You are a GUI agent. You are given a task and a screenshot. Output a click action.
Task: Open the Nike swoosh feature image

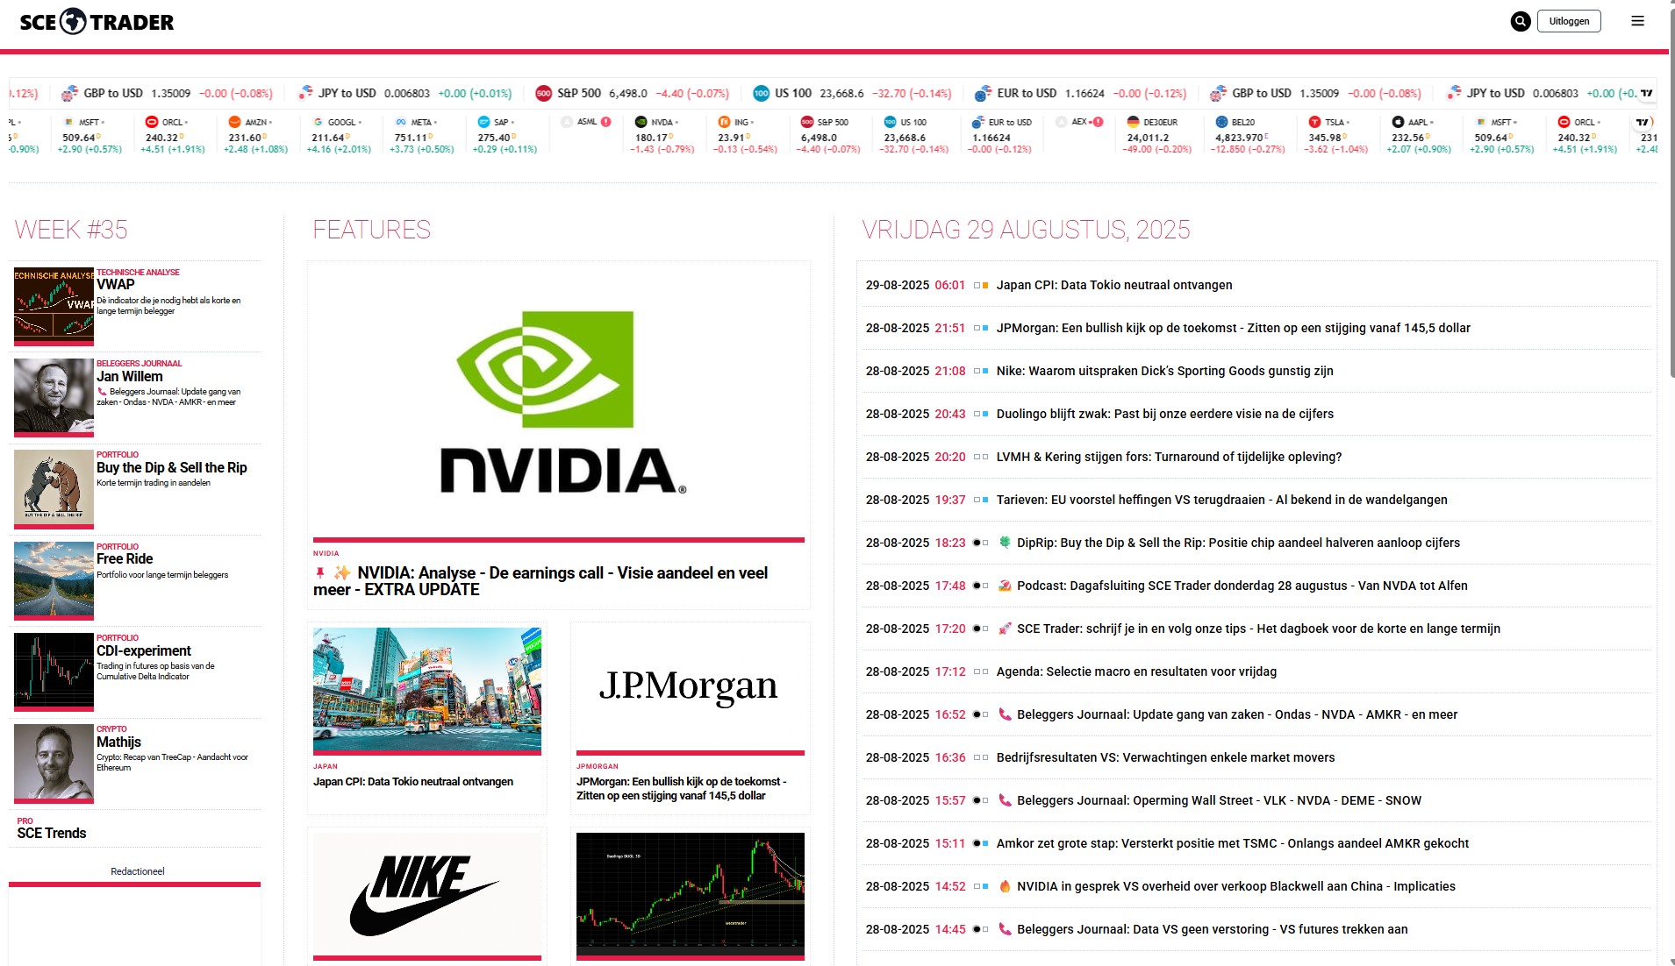[427, 895]
